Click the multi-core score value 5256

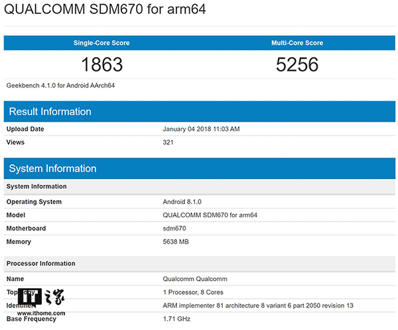tap(297, 65)
